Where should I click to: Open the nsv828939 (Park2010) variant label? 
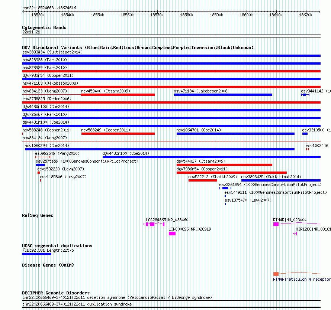[45, 68]
